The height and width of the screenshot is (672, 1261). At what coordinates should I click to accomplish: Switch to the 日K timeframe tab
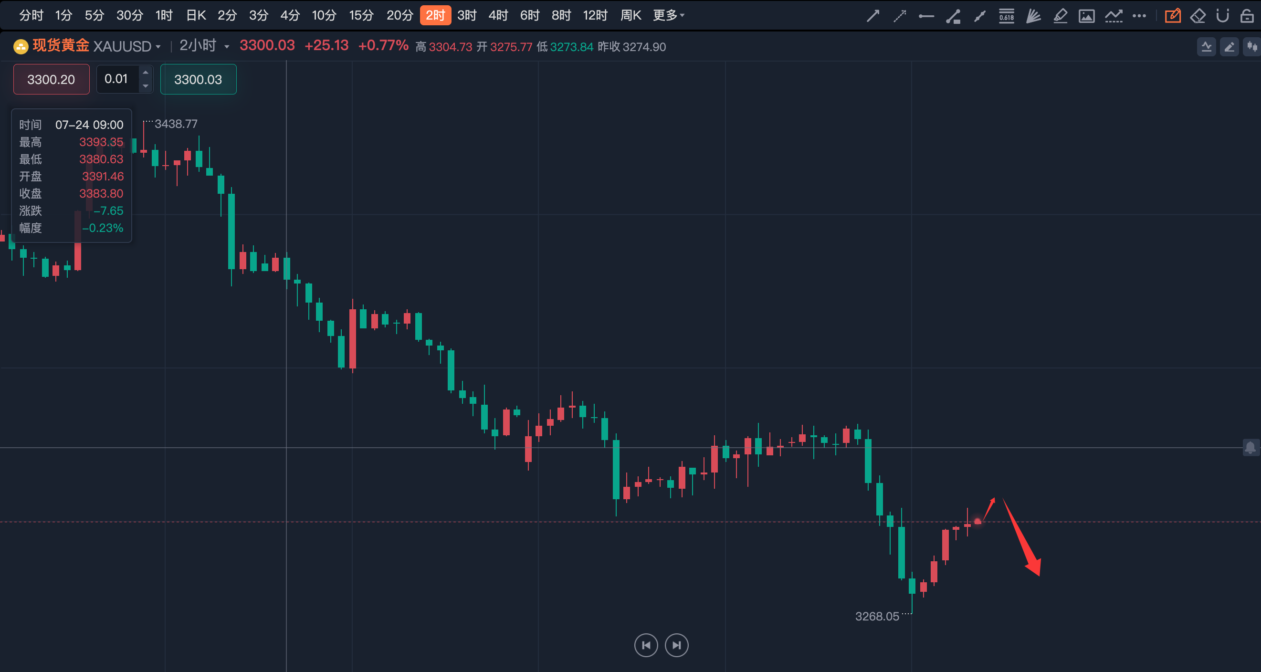196,16
